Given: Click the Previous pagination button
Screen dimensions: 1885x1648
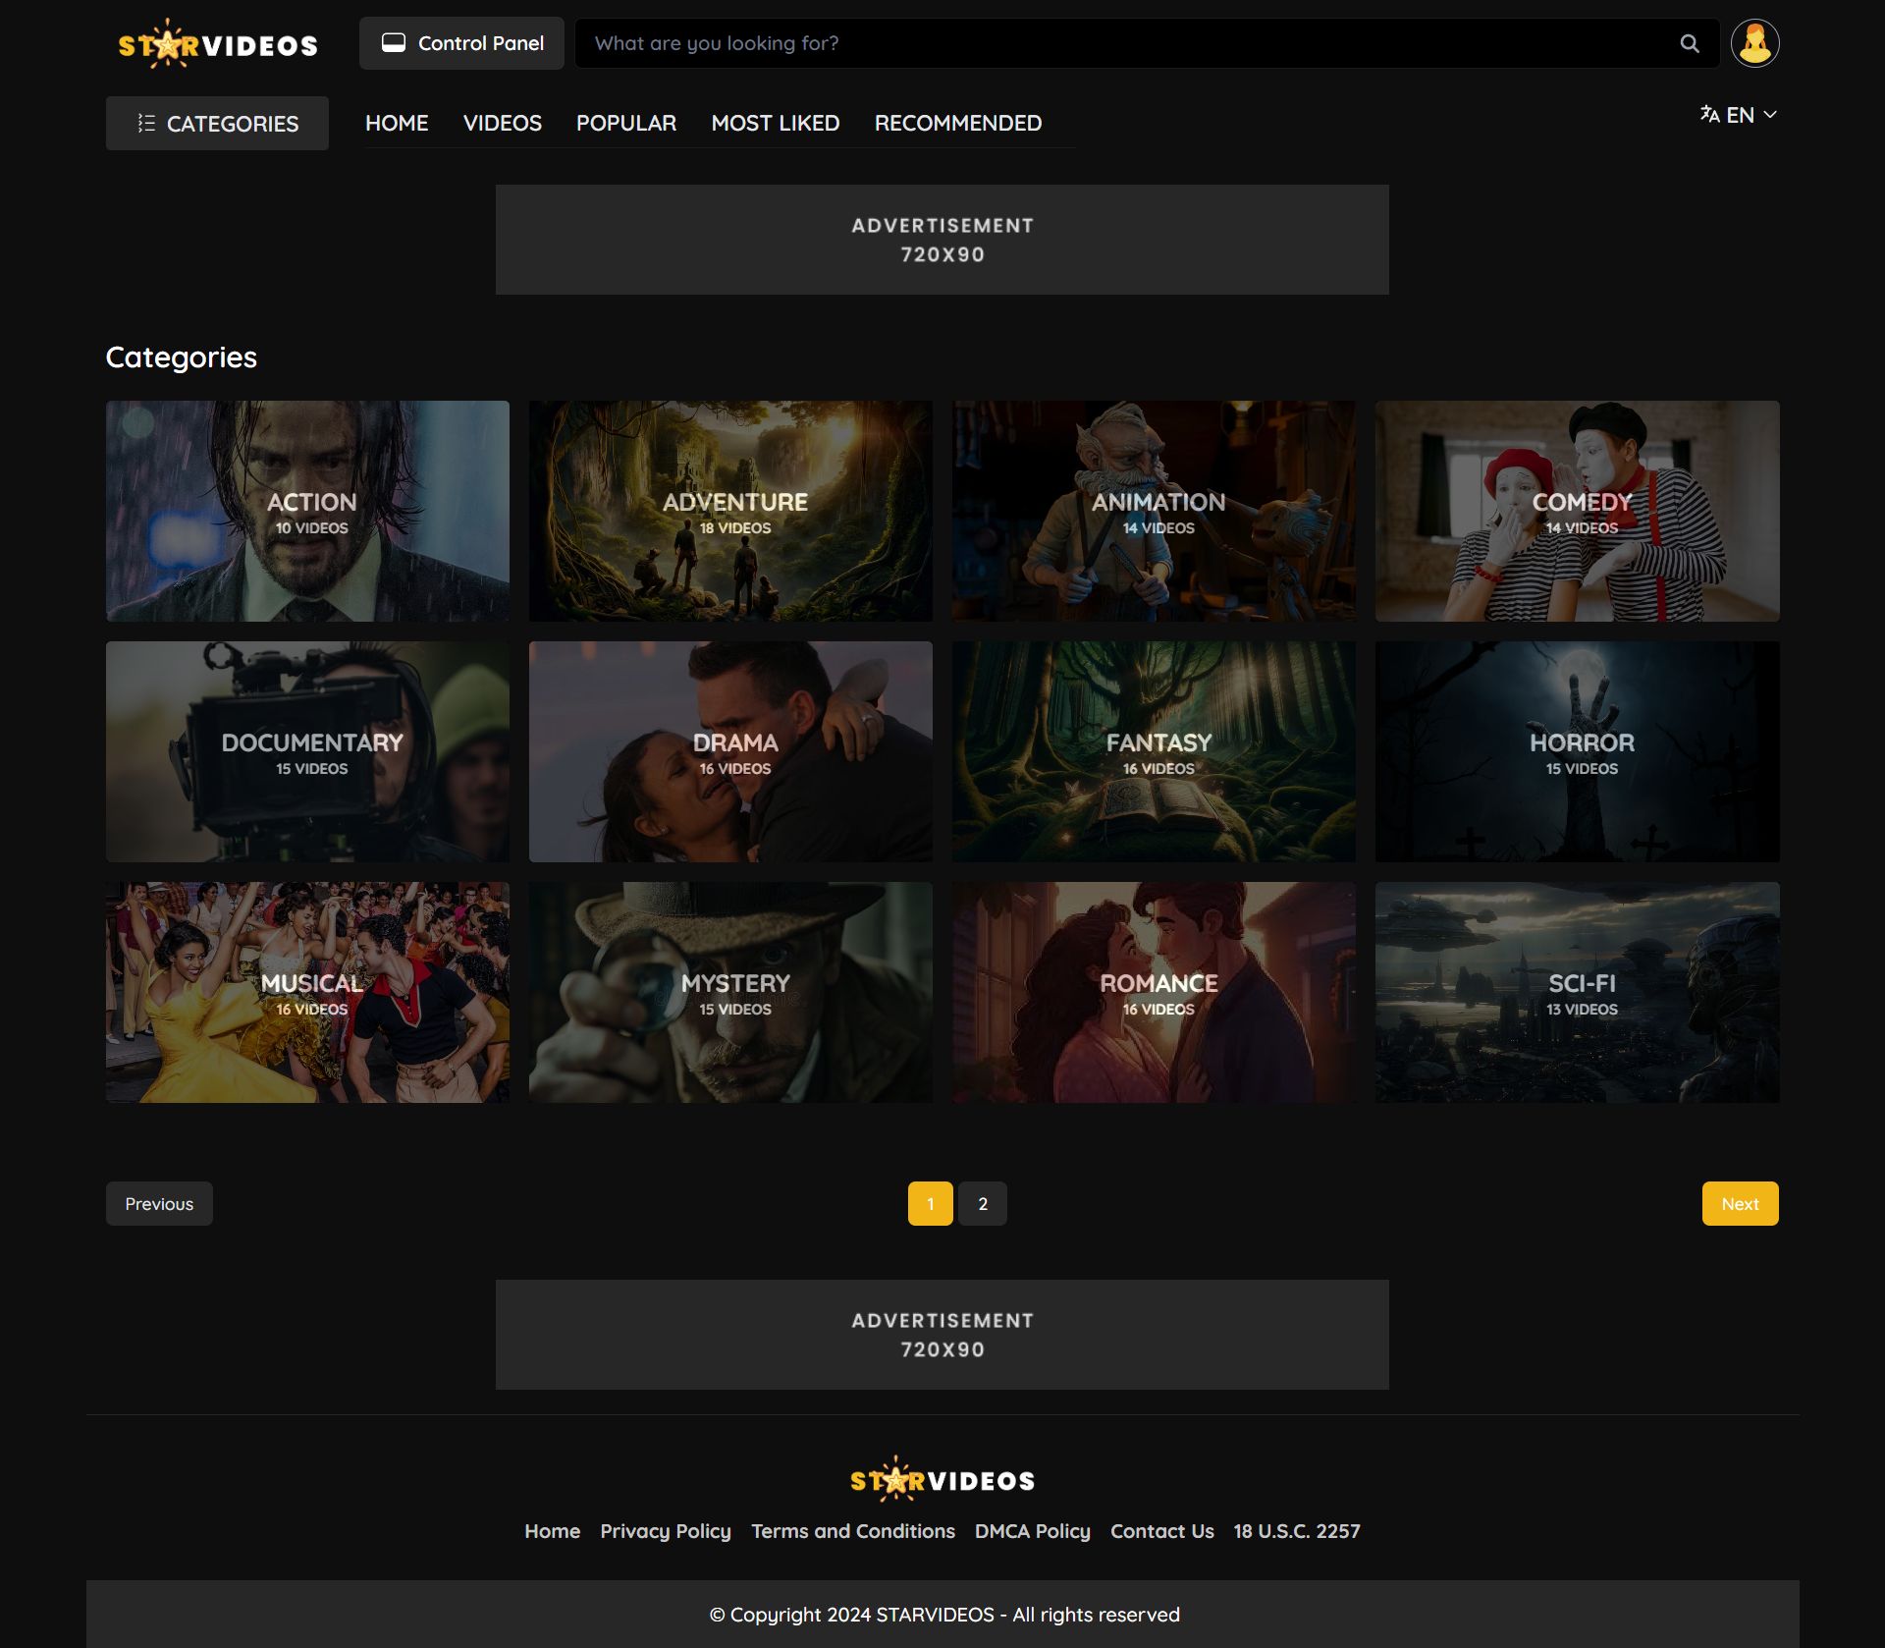Looking at the screenshot, I should coord(159,1203).
